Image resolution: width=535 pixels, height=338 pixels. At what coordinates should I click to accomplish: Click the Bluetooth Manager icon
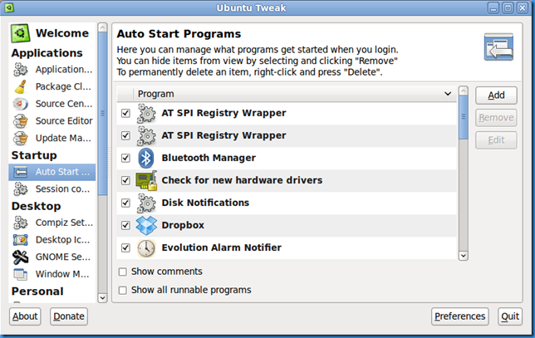[146, 158]
